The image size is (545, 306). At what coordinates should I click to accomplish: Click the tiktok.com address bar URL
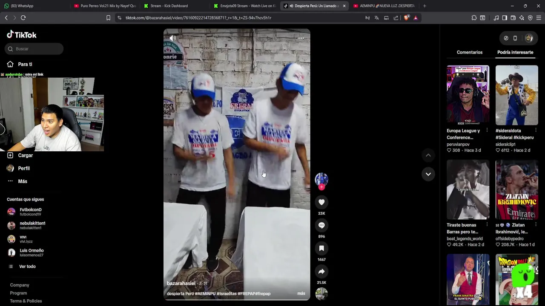pos(198,18)
